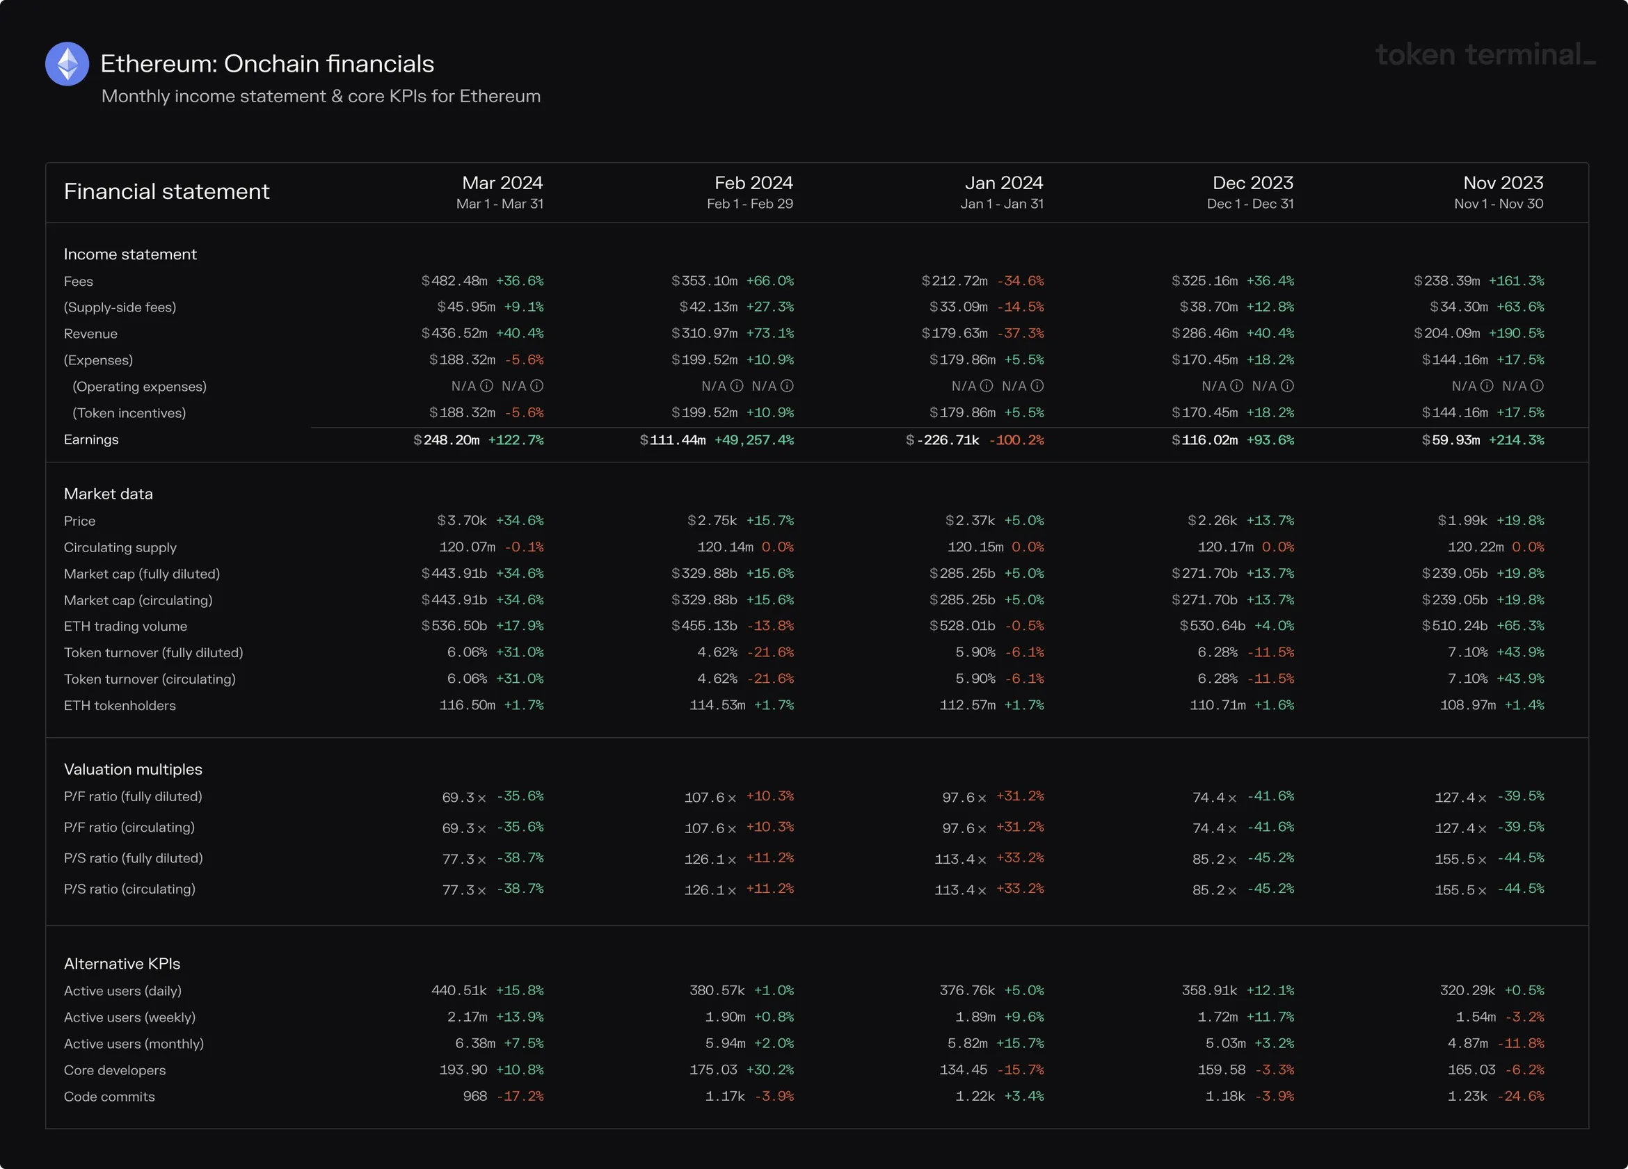1628x1169 pixels.
Task: Click the second info icon in Jan 2024 Operating expenses
Action: tap(1037, 386)
